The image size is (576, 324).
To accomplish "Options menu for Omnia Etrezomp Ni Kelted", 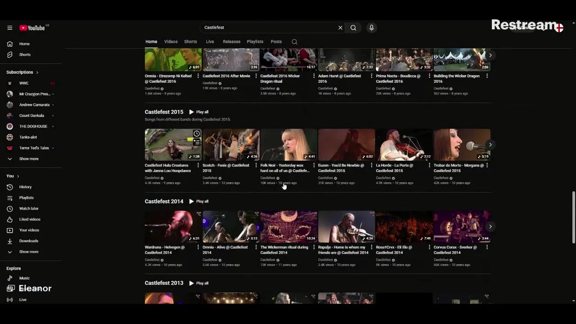I will pyautogui.click(x=198, y=76).
